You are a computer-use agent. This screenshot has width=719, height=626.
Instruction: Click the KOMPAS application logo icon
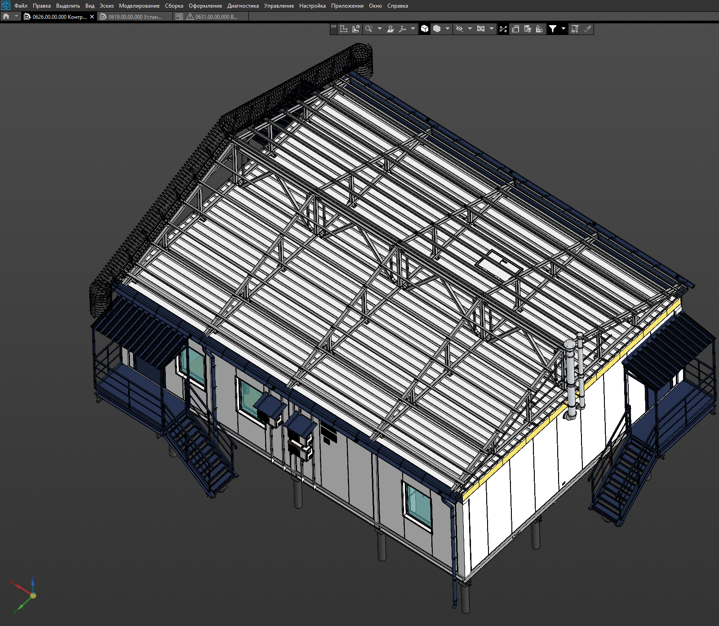tap(5, 5)
